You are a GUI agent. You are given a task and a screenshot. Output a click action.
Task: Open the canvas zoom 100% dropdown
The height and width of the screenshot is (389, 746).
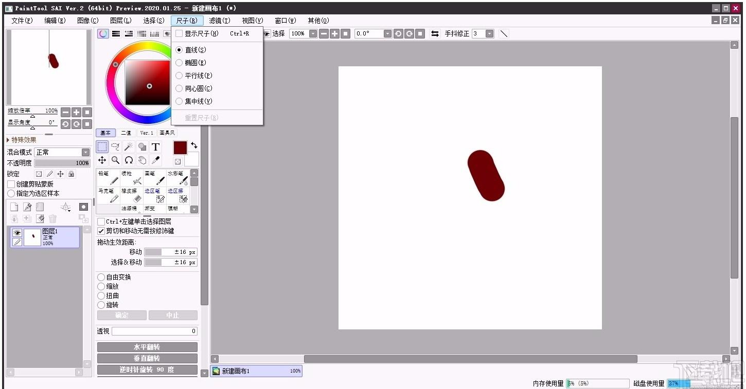point(312,33)
